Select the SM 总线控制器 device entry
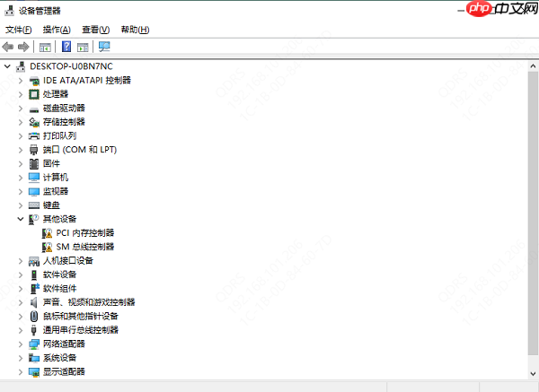 85,247
